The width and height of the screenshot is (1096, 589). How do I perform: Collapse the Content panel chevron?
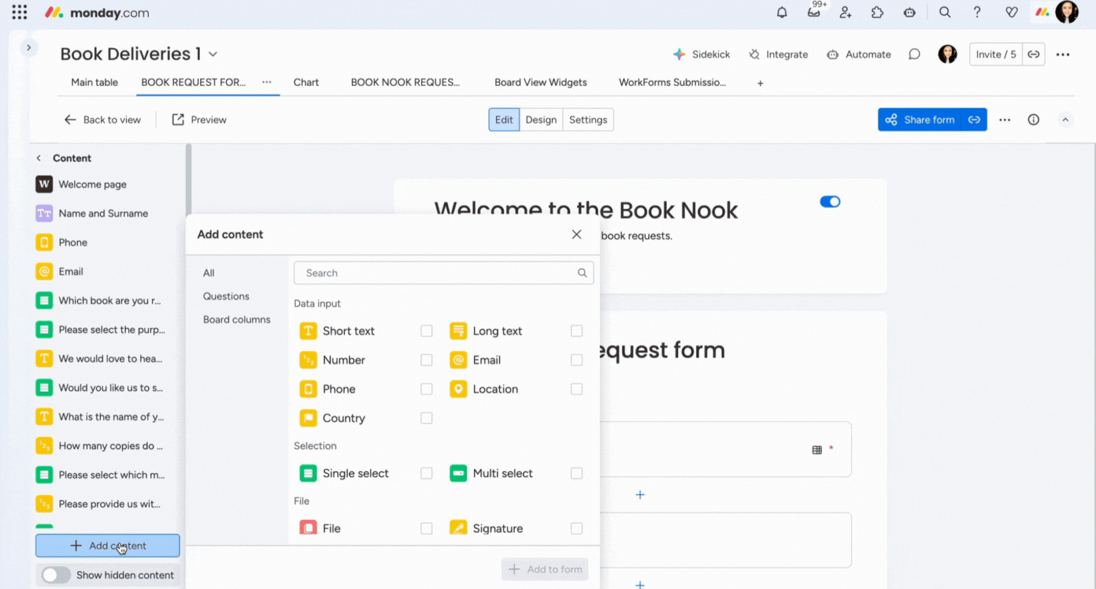point(39,158)
